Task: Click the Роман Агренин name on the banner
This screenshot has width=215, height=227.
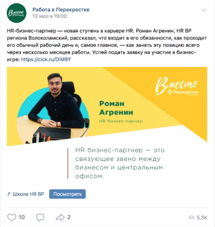Action: coord(116,108)
